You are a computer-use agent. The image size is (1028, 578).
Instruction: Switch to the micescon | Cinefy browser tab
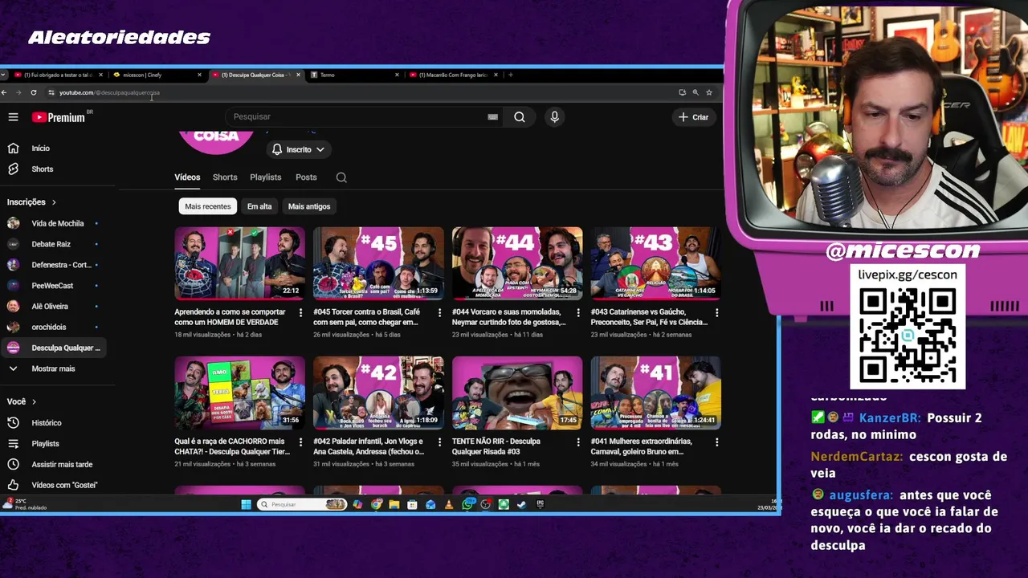(x=157, y=75)
